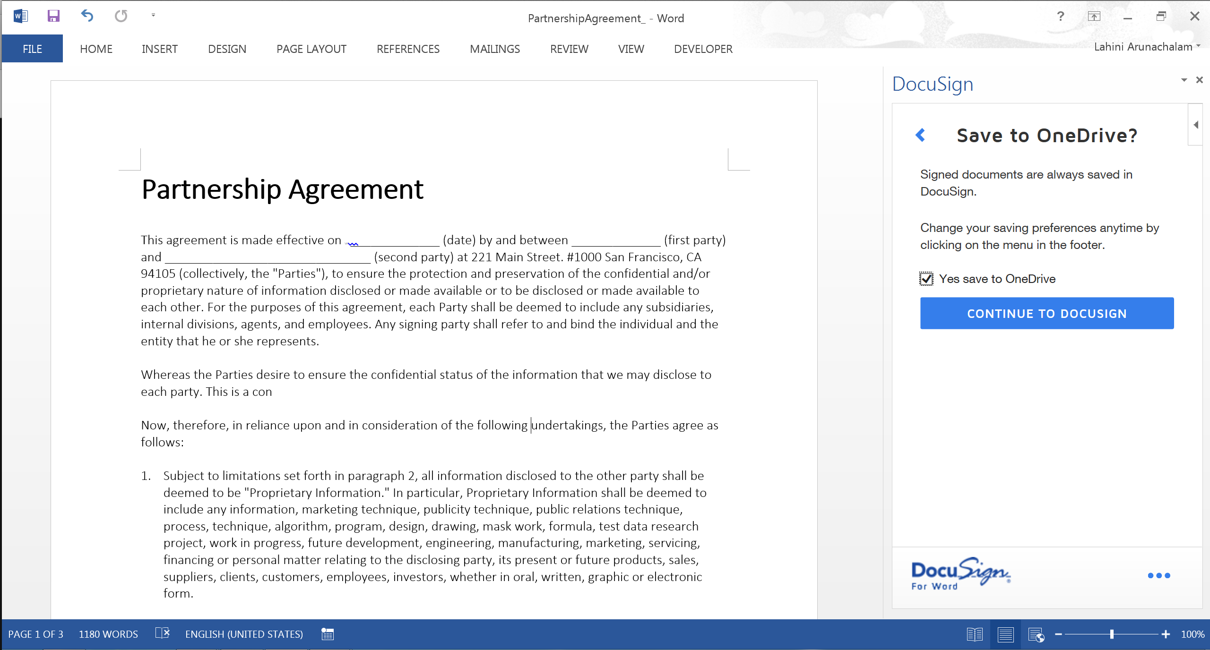
Task: Click the zoom slider handle
Action: coord(1112,634)
